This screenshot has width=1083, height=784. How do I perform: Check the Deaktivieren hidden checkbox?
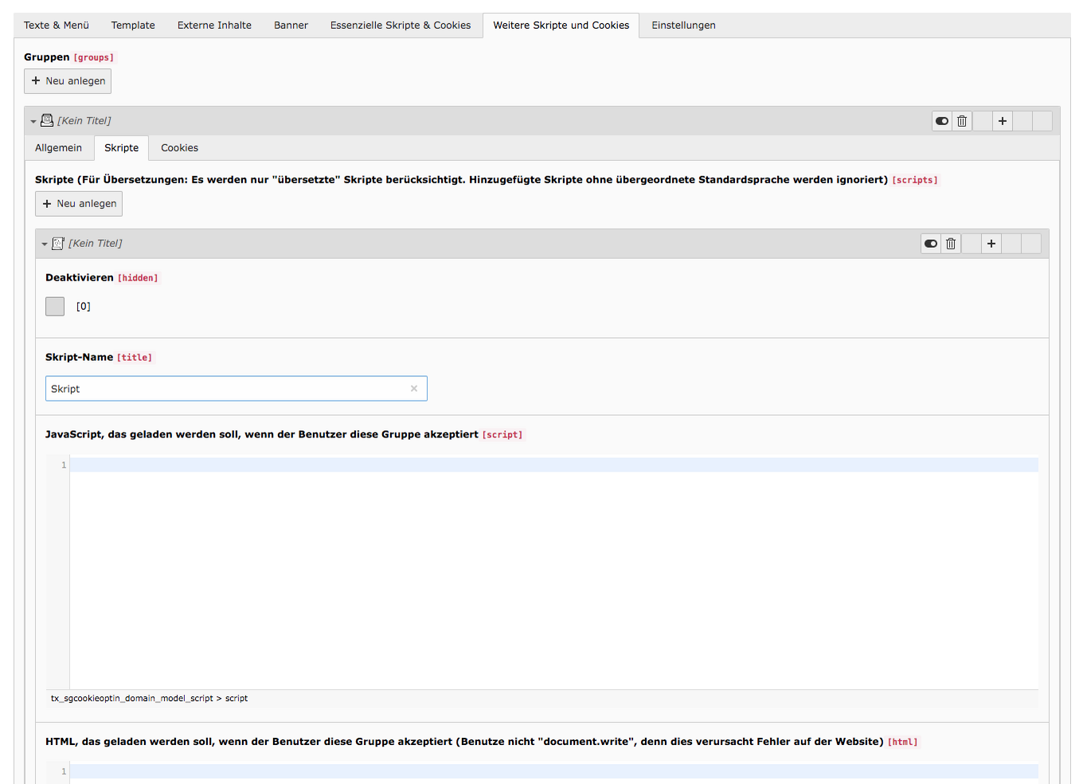(55, 306)
